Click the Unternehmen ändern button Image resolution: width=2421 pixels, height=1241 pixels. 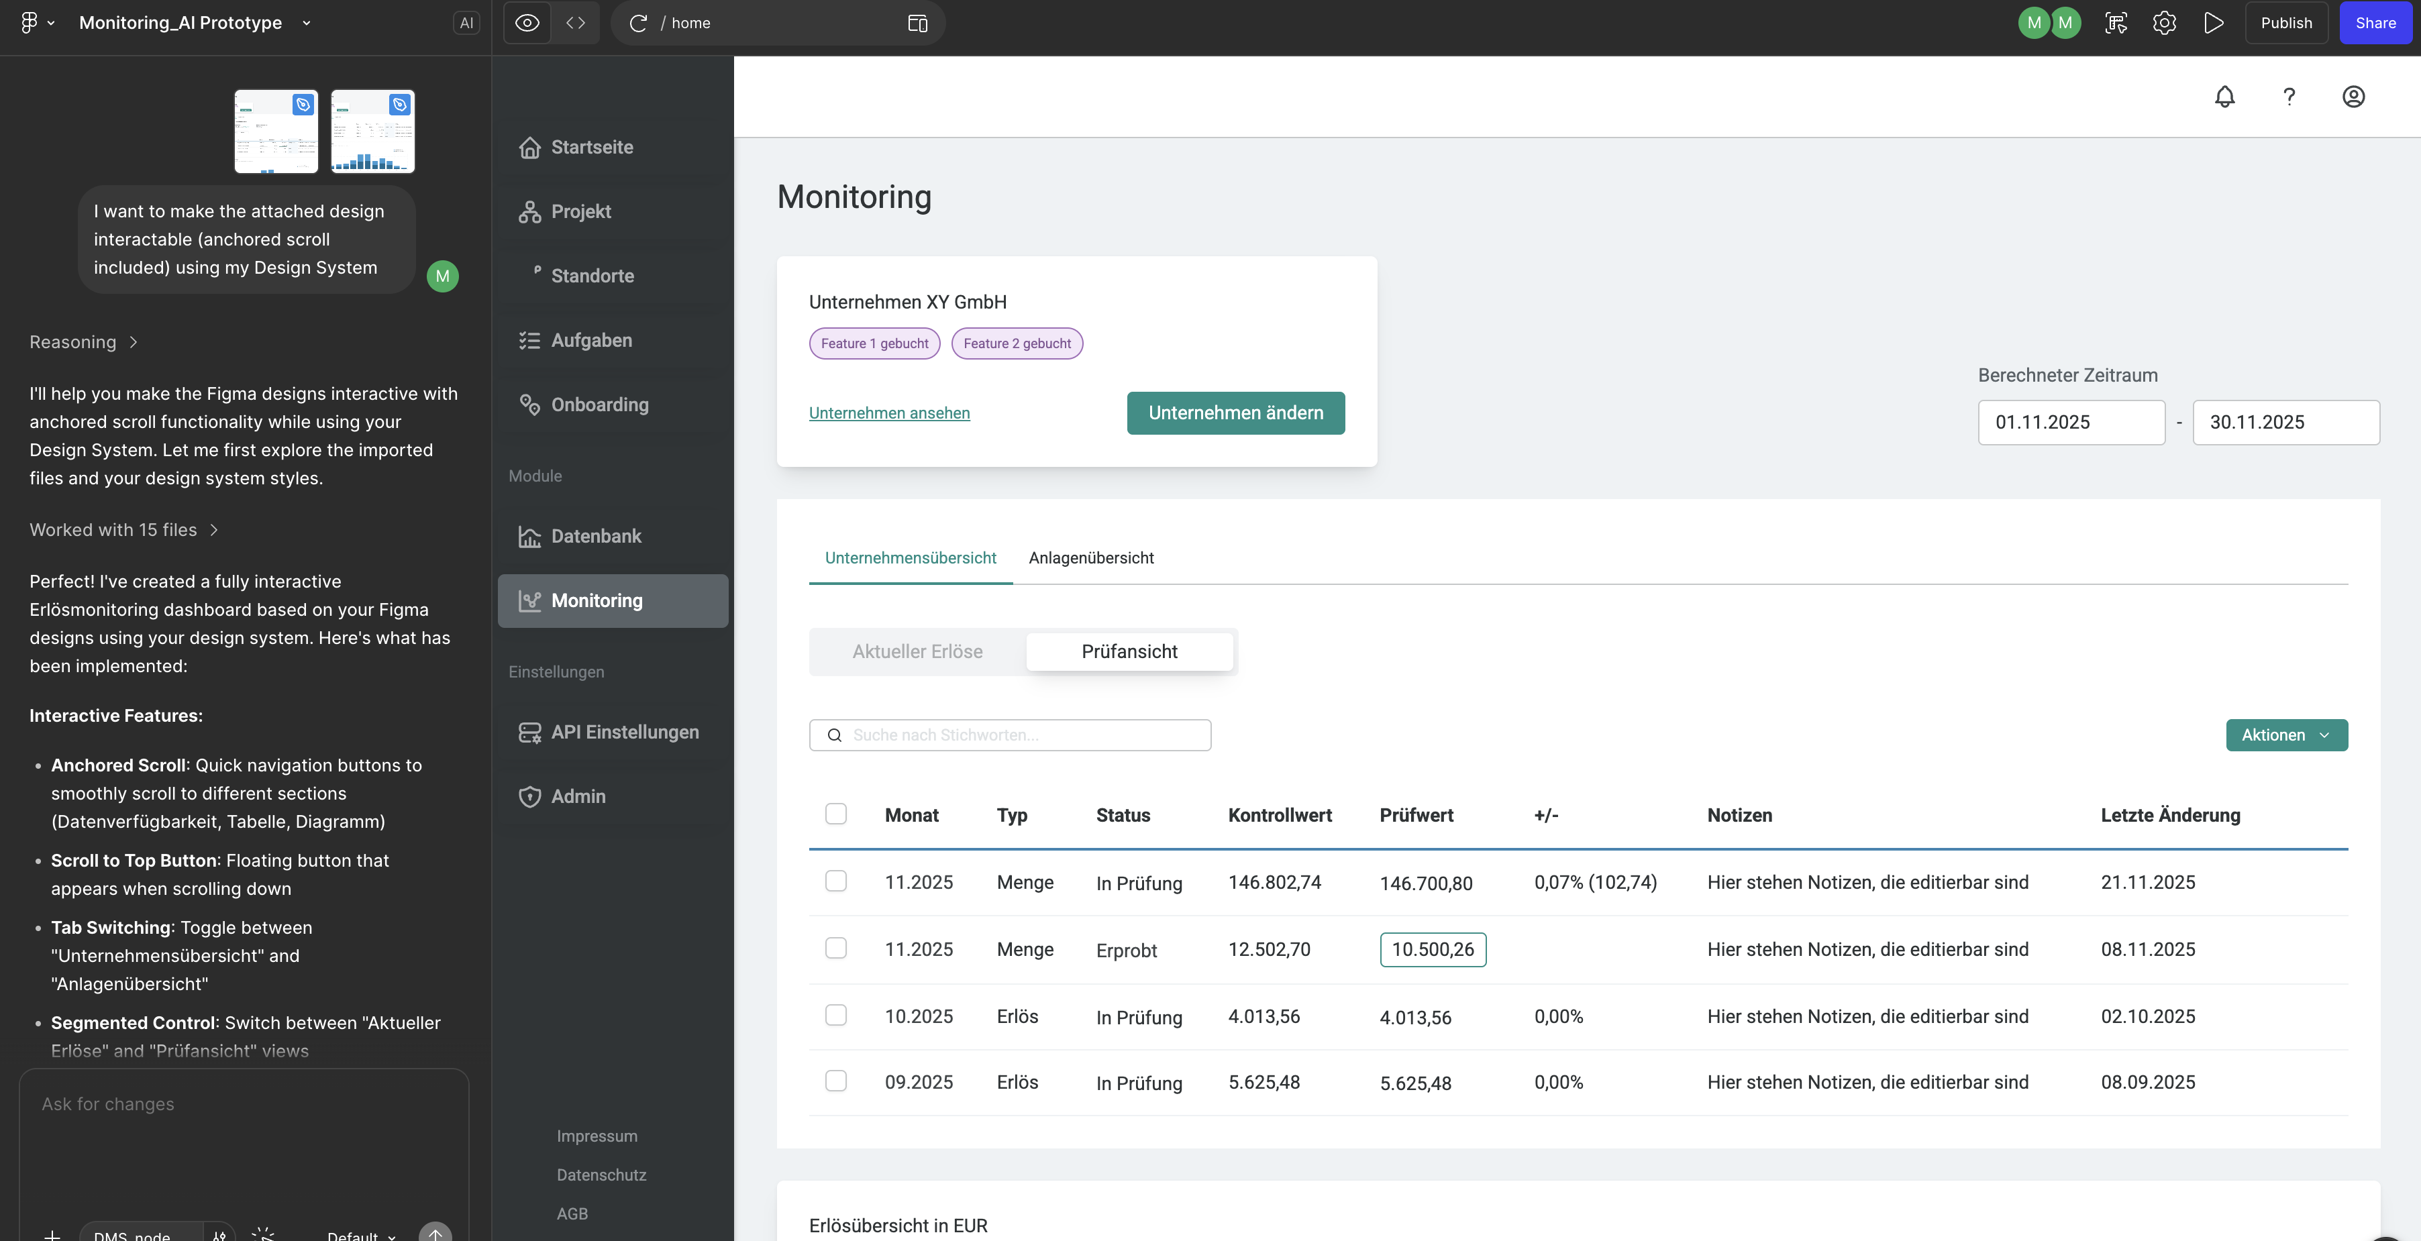pos(1235,413)
